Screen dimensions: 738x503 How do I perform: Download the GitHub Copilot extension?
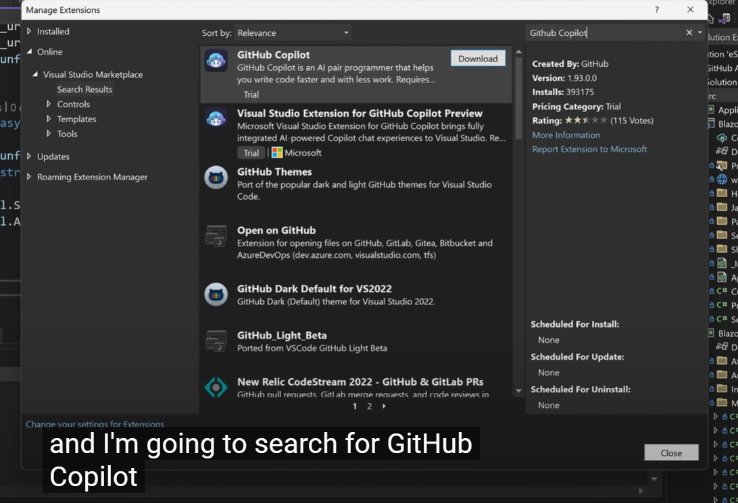(477, 58)
